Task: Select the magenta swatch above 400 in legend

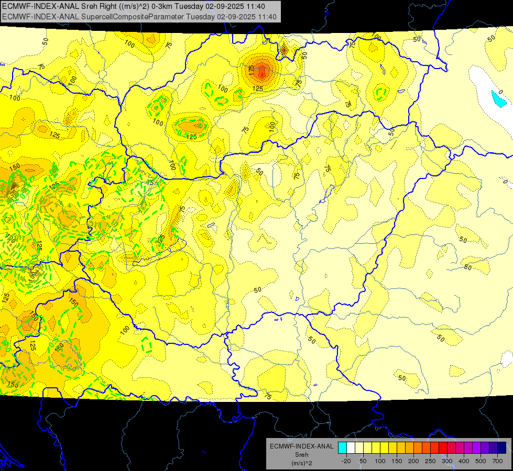Action: click(468, 447)
